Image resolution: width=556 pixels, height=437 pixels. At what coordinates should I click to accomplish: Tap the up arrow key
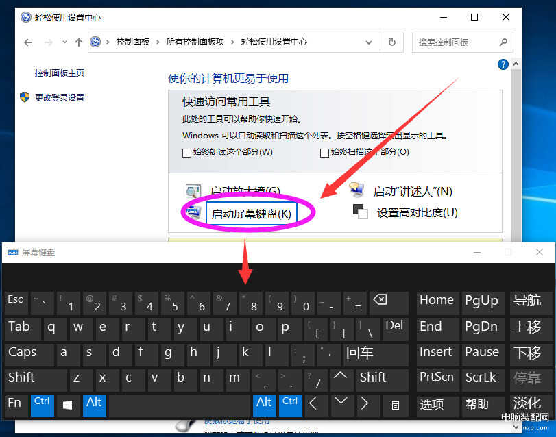click(342, 380)
